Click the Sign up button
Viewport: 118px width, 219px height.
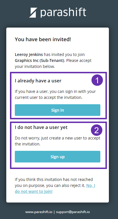(x=58, y=157)
